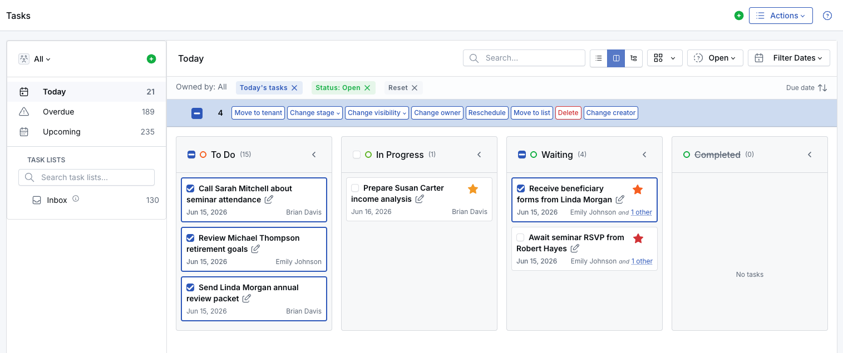Toggle To Do column select-all checkbox
This screenshot has height=353, width=843.
(x=191, y=155)
